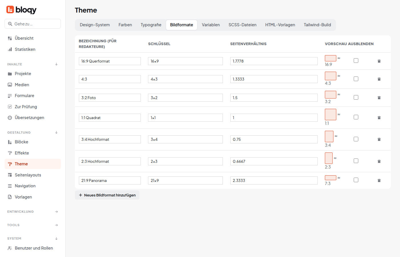This screenshot has height=257, width=400.
Task: Hide preview for 3:2 Foto
Action: click(356, 97)
